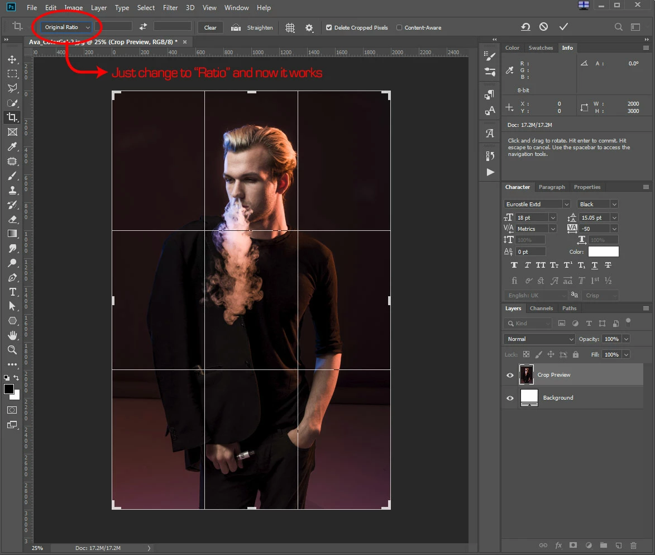Image resolution: width=655 pixels, height=555 pixels.
Task: Switch to the Properties tab
Action: coord(587,187)
